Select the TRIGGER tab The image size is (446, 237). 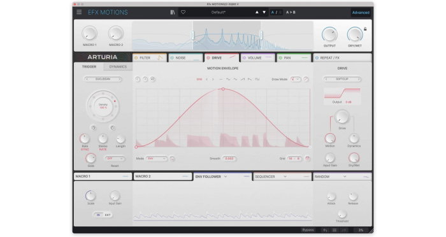(x=89, y=66)
